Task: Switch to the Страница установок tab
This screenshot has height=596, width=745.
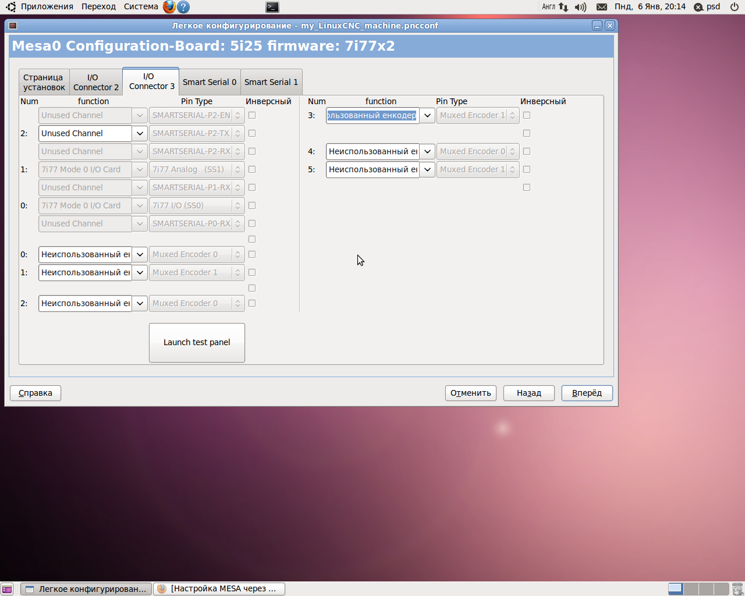Action: 44,82
